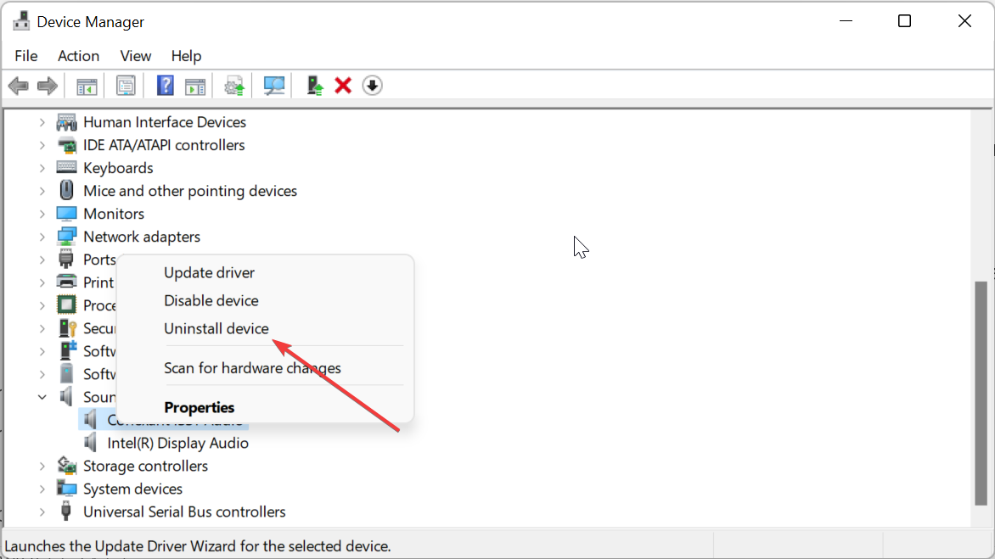The height and width of the screenshot is (559, 995).
Task: Select the Monitors label
Action: [x=114, y=214]
